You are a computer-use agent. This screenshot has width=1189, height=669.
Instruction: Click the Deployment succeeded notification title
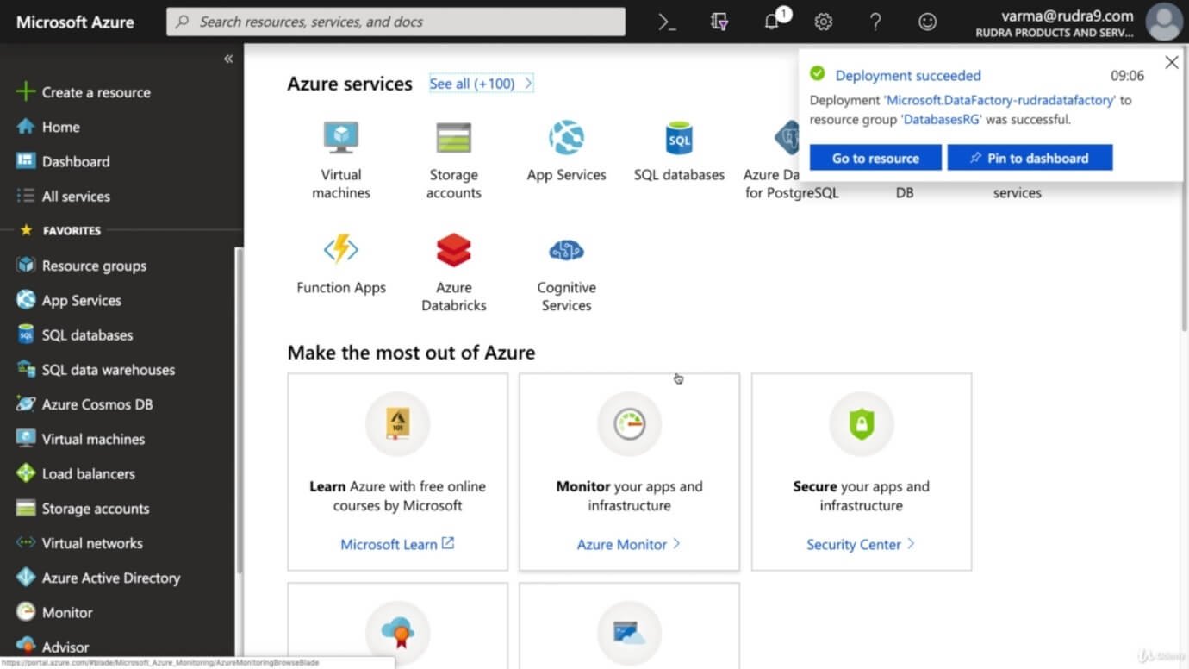[x=908, y=76]
